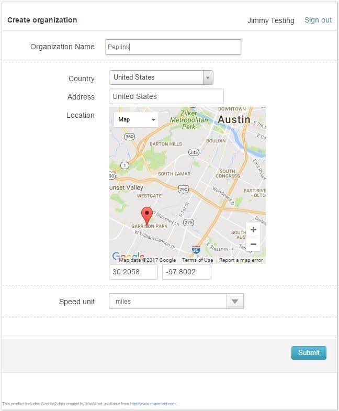Click the Google logo on the map
Viewport: 339px width, 411px height.
128,256
